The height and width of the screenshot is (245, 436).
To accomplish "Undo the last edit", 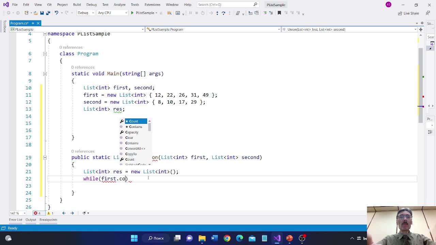I will pos(57,13).
